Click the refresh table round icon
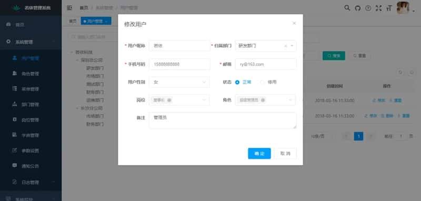This screenshot has width=421, height=201. pyautogui.click(x=412, y=72)
